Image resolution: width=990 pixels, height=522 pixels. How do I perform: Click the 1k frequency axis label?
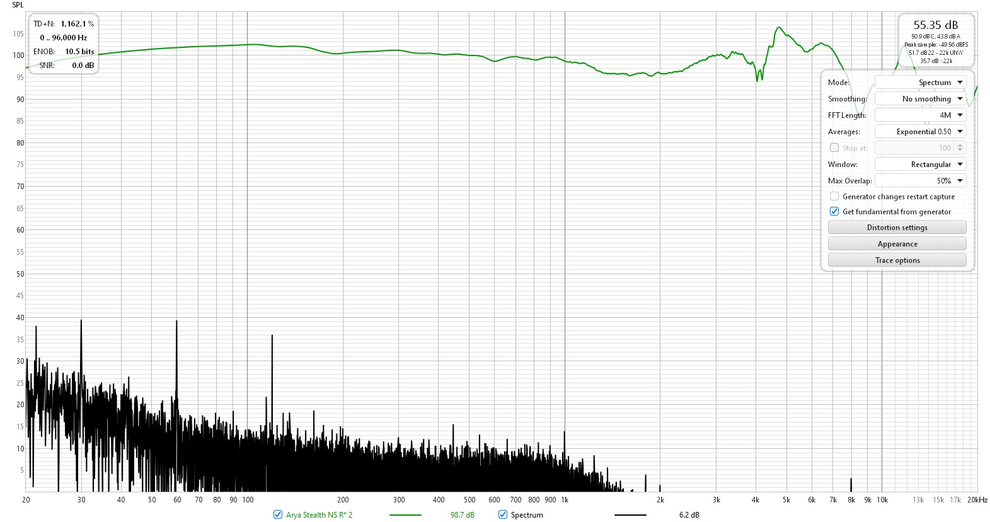click(565, 500)
